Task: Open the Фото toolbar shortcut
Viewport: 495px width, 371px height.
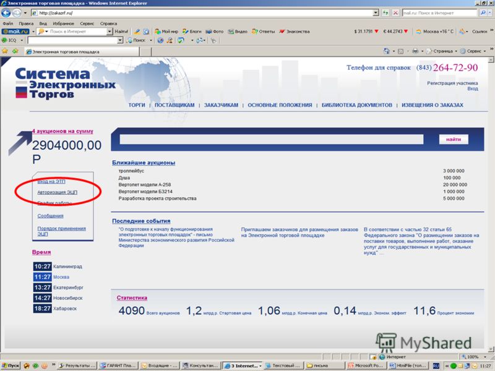Action: [x=215, y=32]
